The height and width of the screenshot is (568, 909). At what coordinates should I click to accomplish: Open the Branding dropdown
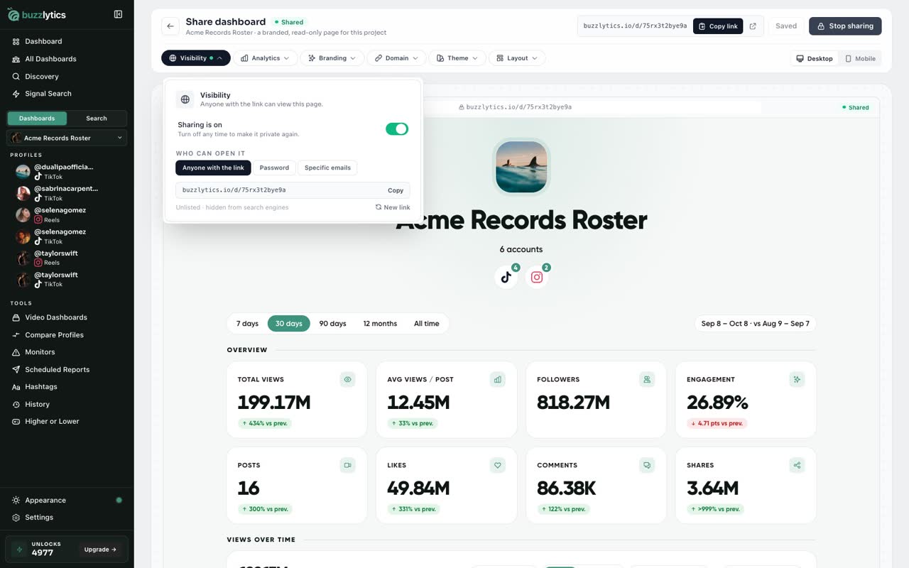[332, 58]
